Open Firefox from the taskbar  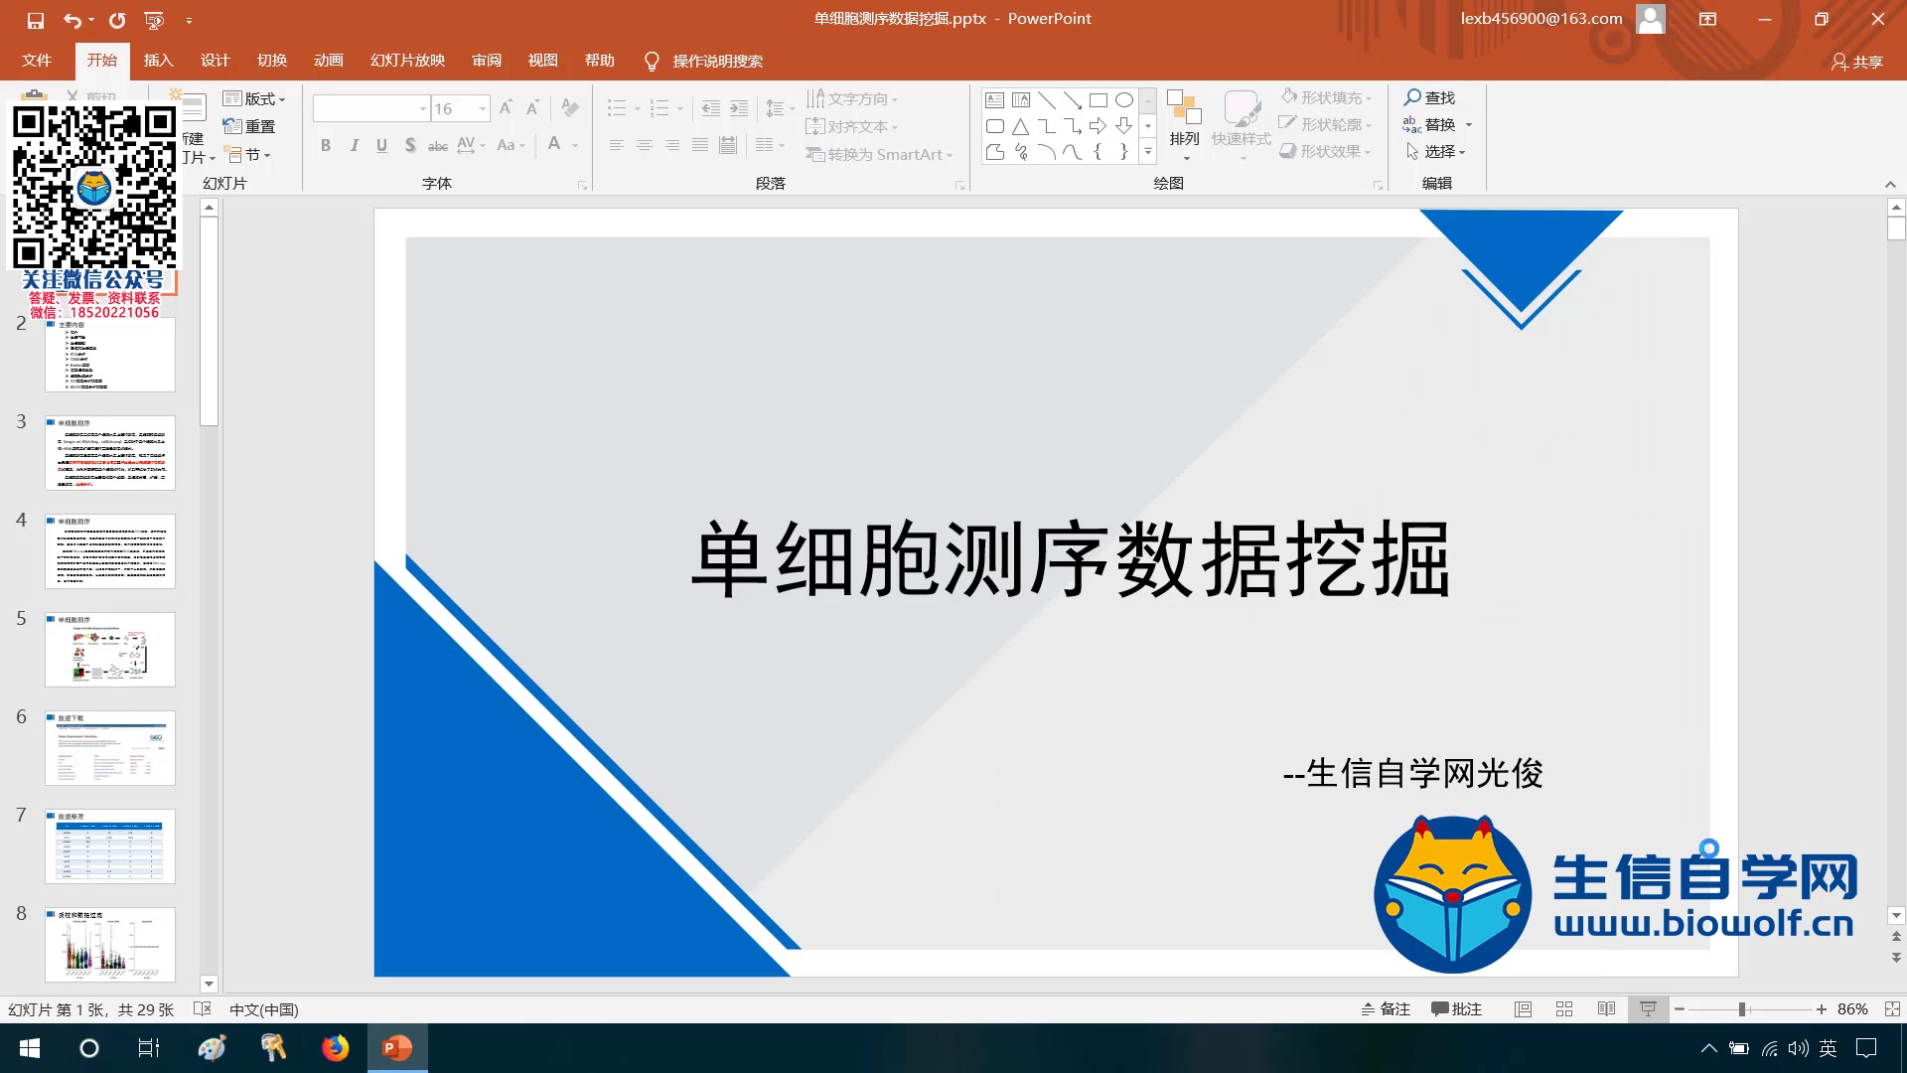coord(336,1047)
